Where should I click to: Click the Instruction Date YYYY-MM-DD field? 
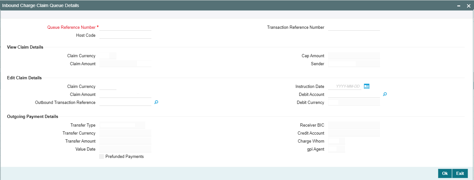pyautogui.click(x=345, y=86)
